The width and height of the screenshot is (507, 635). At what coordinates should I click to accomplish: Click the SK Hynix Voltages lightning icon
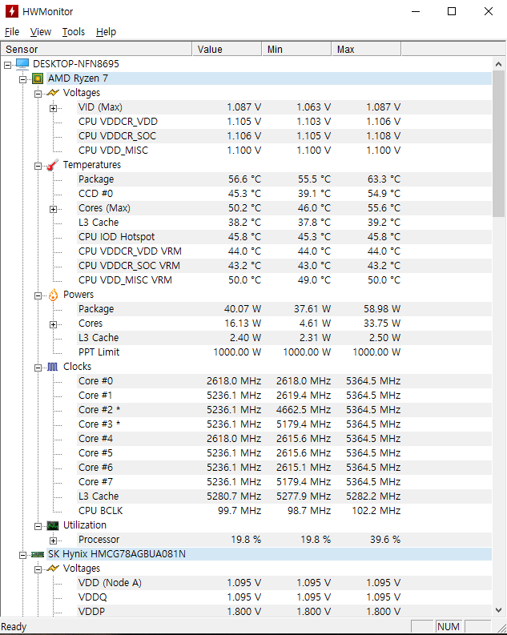[x=53, y=569]
